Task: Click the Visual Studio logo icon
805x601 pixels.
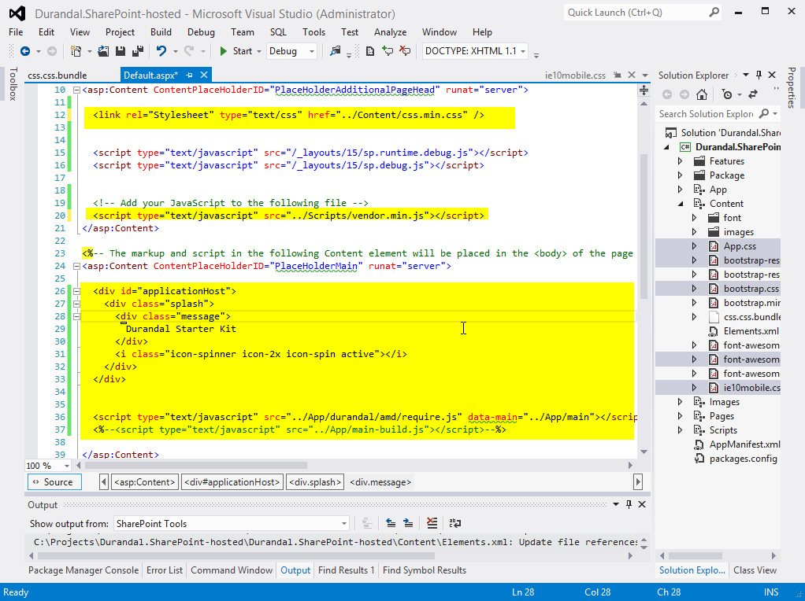Action: [17, 13]
